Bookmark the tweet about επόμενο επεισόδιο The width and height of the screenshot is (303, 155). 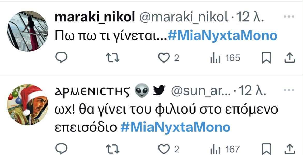(266, 149)
